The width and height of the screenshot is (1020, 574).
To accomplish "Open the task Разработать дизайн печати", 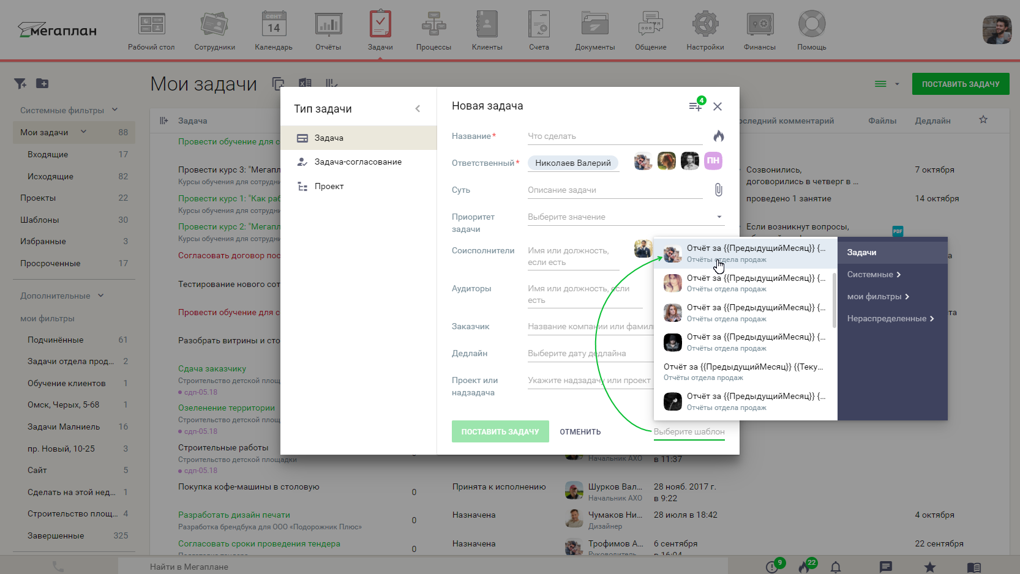I will (x=234, y=515).
